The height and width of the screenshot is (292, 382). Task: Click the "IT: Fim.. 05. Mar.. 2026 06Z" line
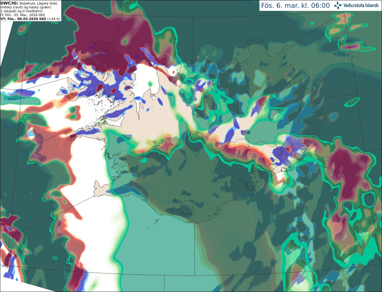tap(23, 15)
